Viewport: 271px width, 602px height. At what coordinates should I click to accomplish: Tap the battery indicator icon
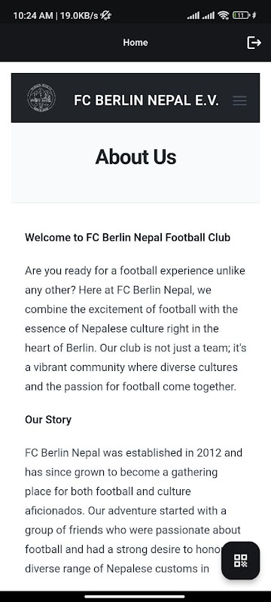tap(241, 15)
